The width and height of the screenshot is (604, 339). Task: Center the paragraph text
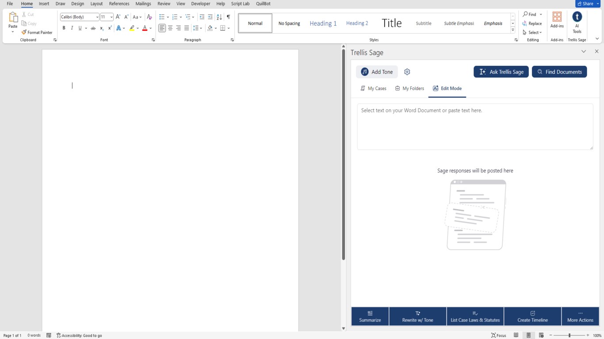pos(170,28)
